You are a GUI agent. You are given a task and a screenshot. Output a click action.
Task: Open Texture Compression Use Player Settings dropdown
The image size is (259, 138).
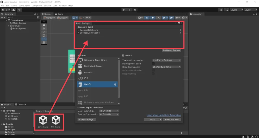click(x=167, y=60)
